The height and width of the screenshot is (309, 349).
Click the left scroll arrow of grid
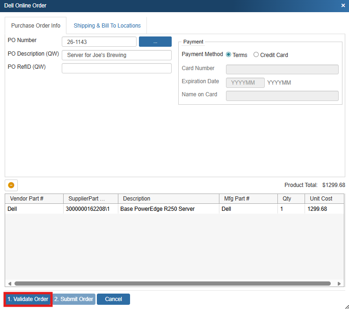tap(9, 283)
